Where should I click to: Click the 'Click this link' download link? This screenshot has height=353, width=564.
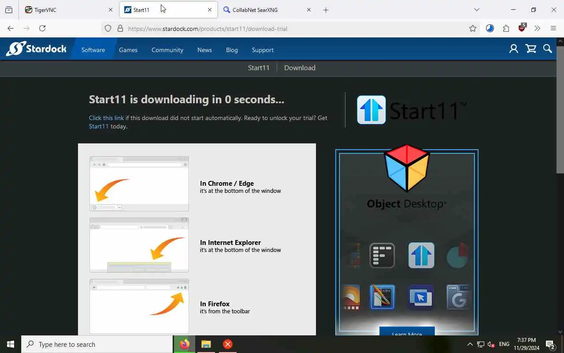(x=106, y=118)
